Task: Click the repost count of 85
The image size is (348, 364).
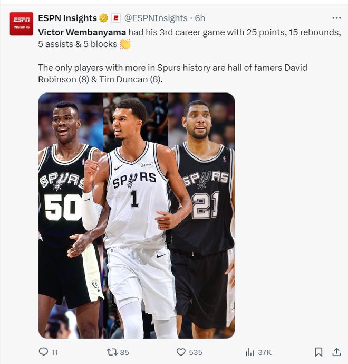Action: click(x=124, y=352)
